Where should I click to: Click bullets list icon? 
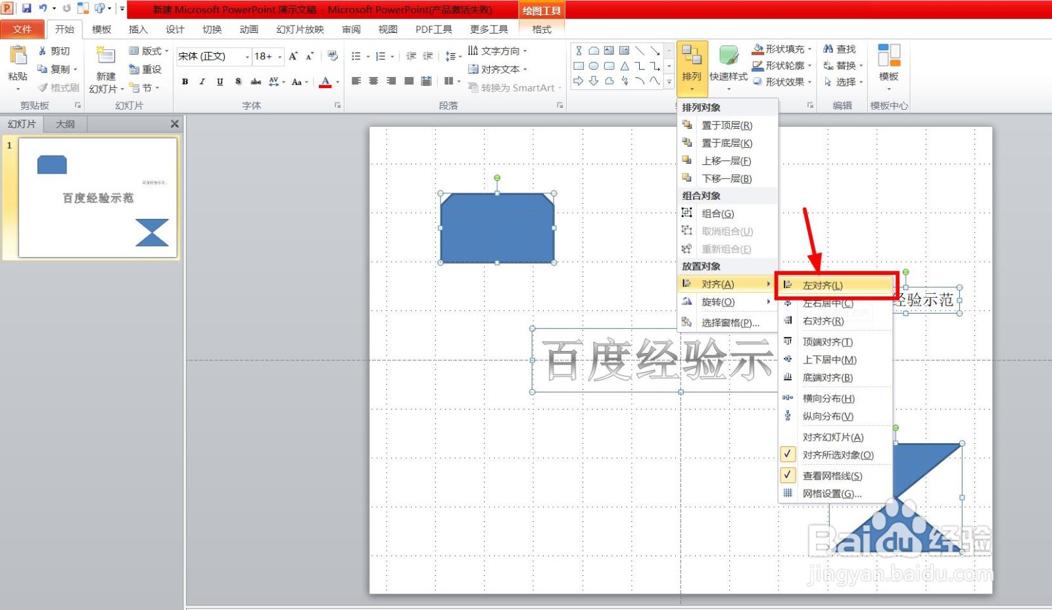[356, 57]
